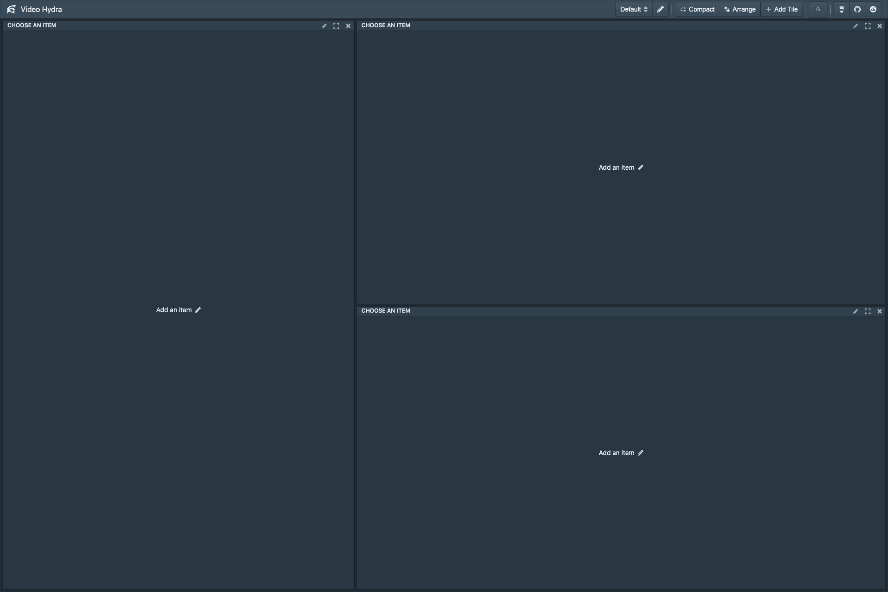This screenshot has width=888, height=592.
Task: Click the coffee cup donate icon
Action: point(842,9)
